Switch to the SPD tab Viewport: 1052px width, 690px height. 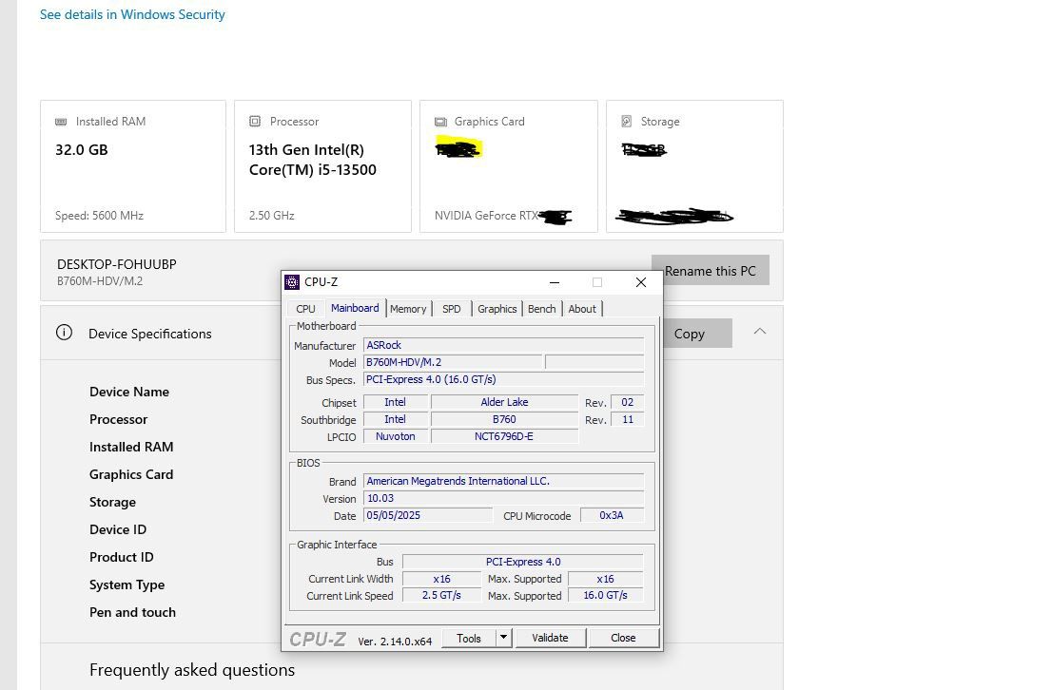(x=452, y=309)
